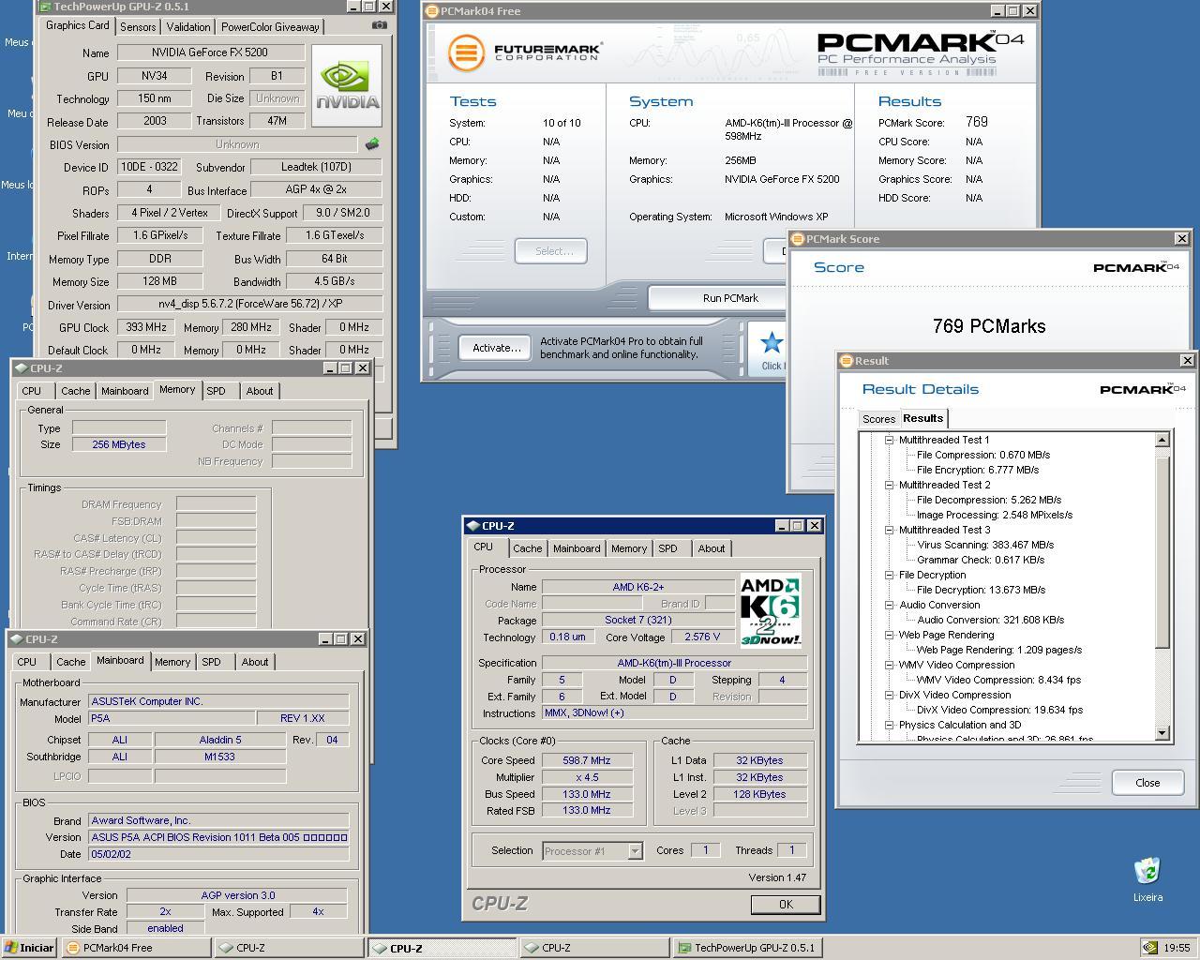Open the Iniciar start menu
The image size is (1200, 960).
(29, 948)
